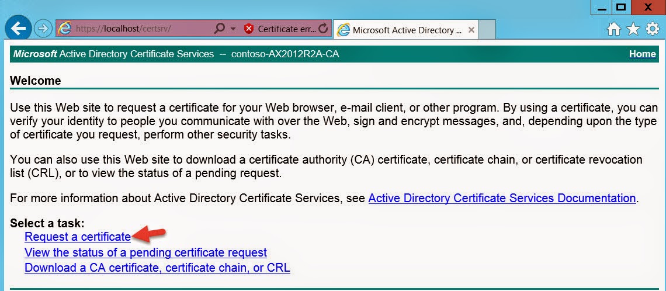Click the search magnifier in address bar
The image size is (666, 291).
[220, 29]
